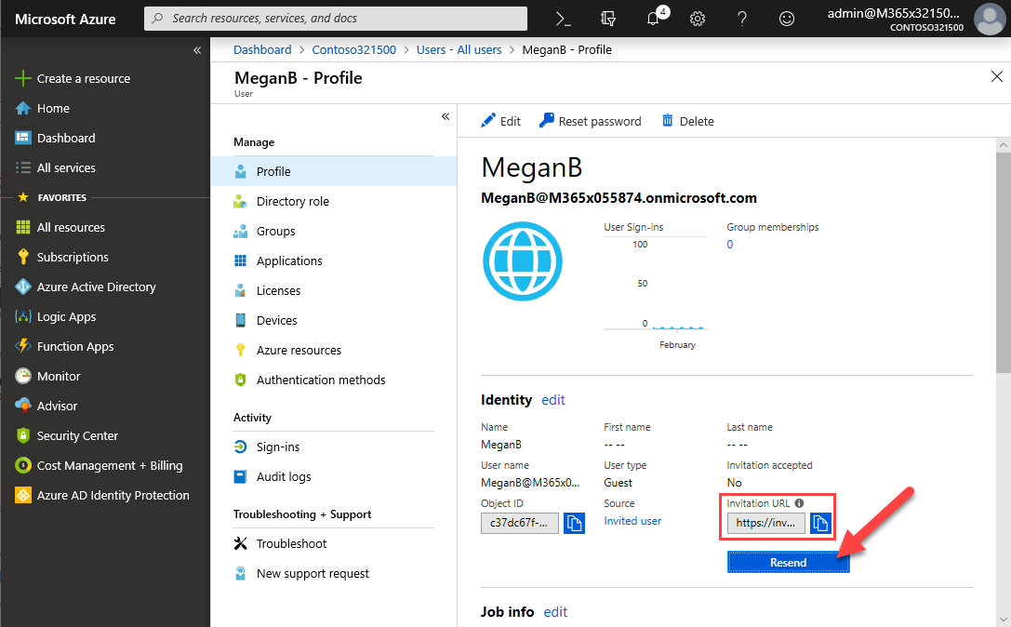Image resolution: width=1011 pixels, height=627 pixels.
Task: Open Cloud Shell from the top bar
Action: point(563,19)
